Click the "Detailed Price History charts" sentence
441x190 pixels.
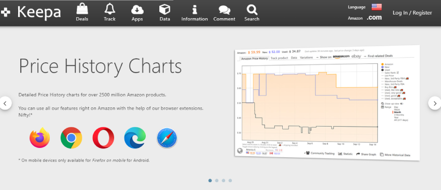coord(92,95)
